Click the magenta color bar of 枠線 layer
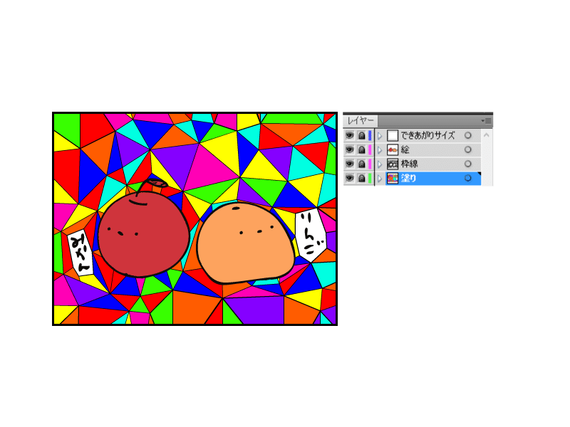The height and width of the screenshot is (427, 570). coord(370,164)
